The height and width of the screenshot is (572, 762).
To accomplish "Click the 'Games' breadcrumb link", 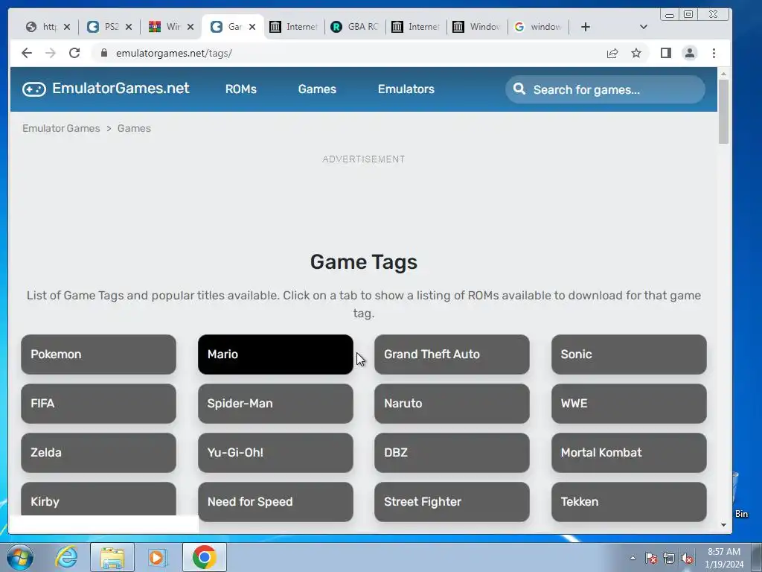I will coord(134,128).
